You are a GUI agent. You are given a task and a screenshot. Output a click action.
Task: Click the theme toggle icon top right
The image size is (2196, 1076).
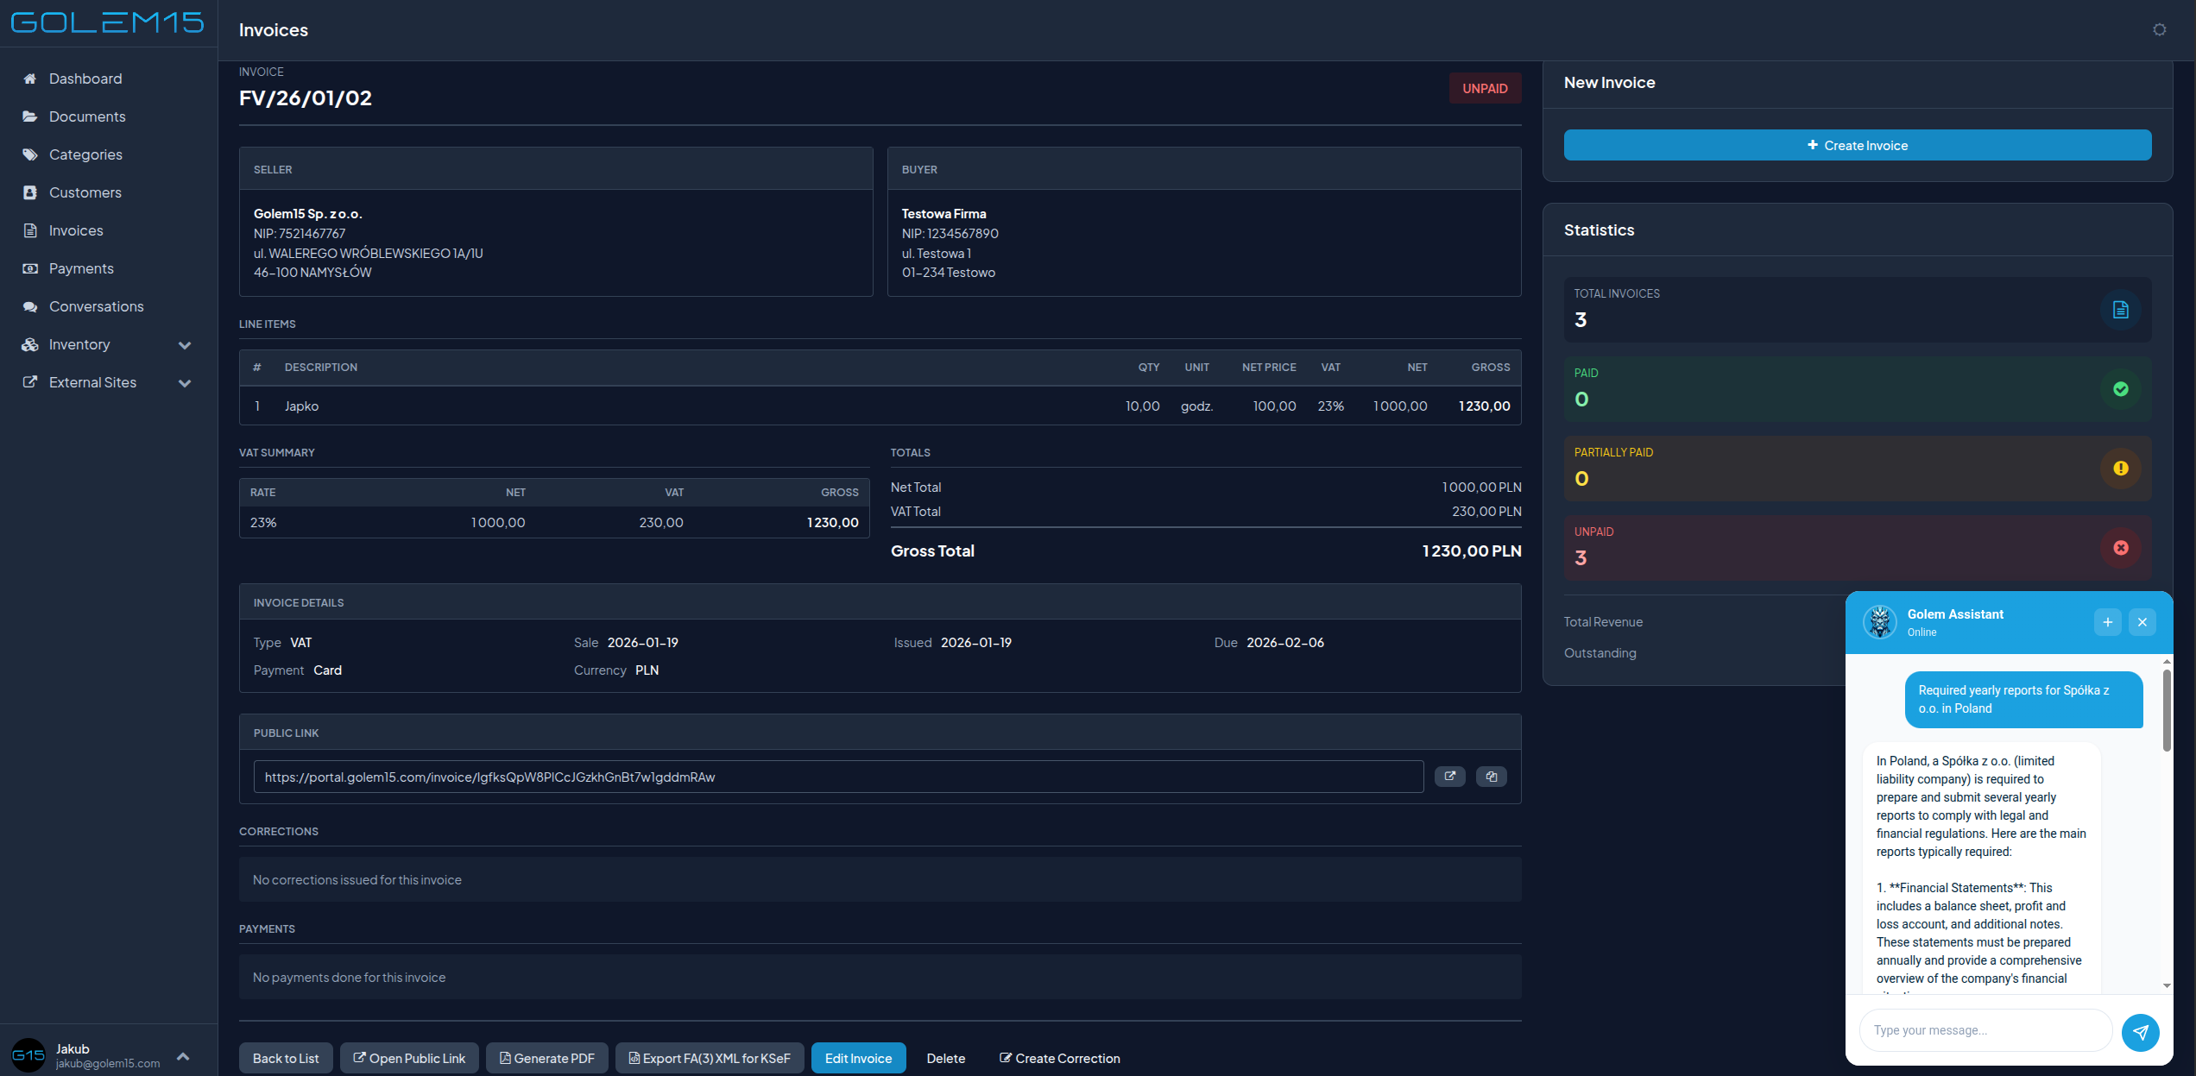(x=2159, y=30)
